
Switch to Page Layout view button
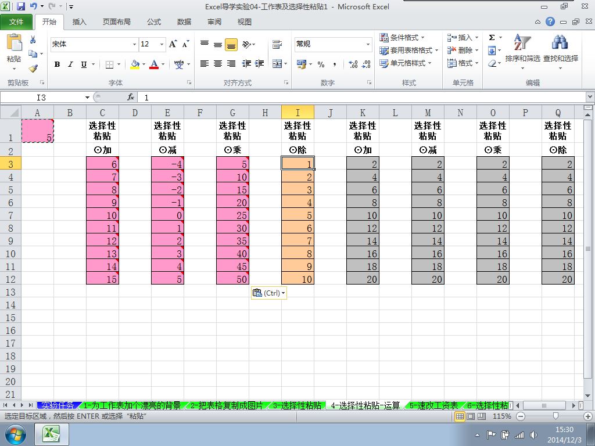471,416
